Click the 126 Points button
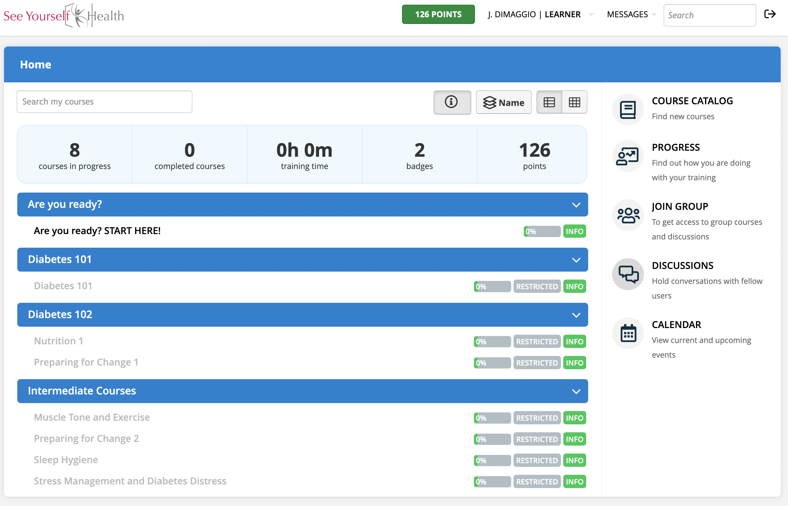The image size is (788, 506). (x=438, y=15)
